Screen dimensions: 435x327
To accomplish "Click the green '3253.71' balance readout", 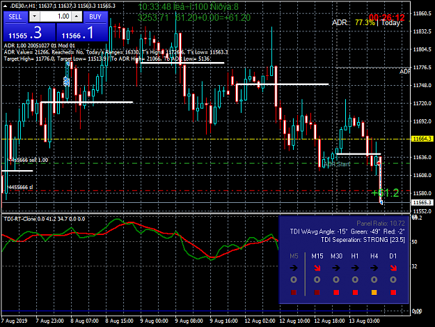I will tap(153, 18).
